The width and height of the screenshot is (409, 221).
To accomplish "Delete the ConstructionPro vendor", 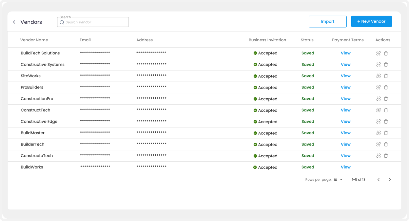I will 386,99.
